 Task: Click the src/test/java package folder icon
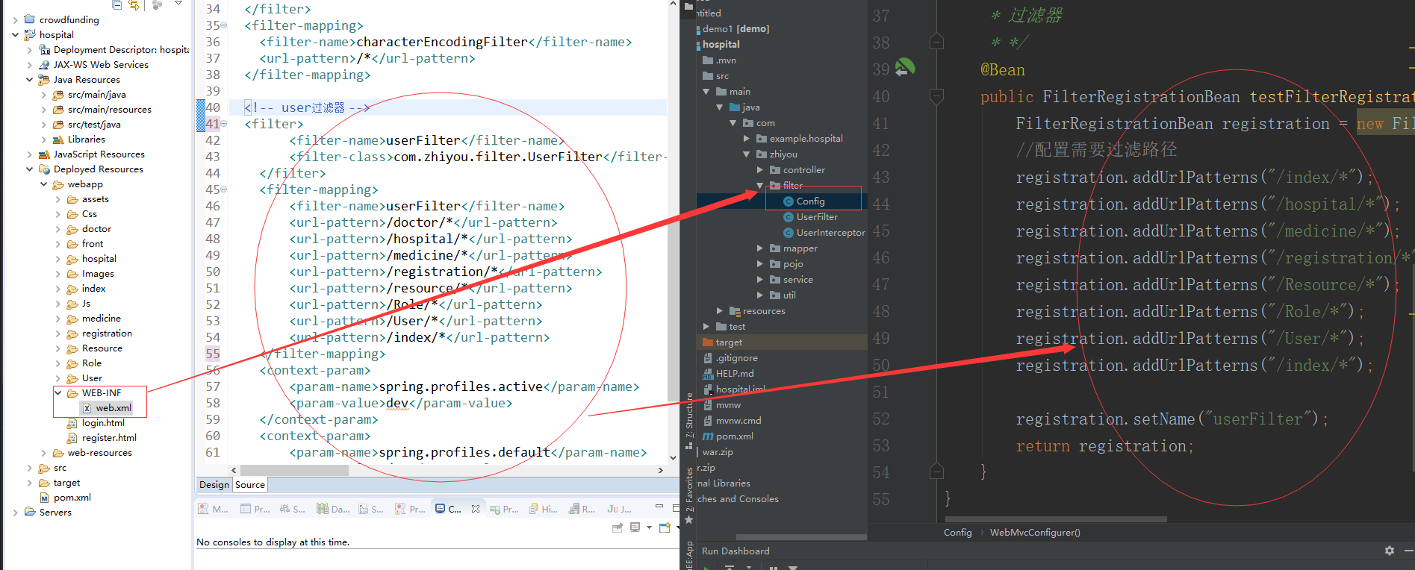tap(58, 124)
